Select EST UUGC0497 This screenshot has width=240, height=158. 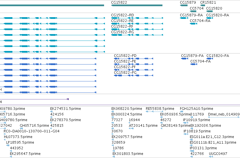point(218,154)
